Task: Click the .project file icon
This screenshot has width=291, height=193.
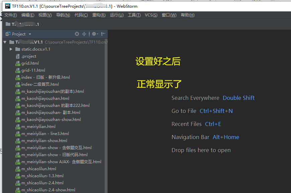Action: (18, 56)
